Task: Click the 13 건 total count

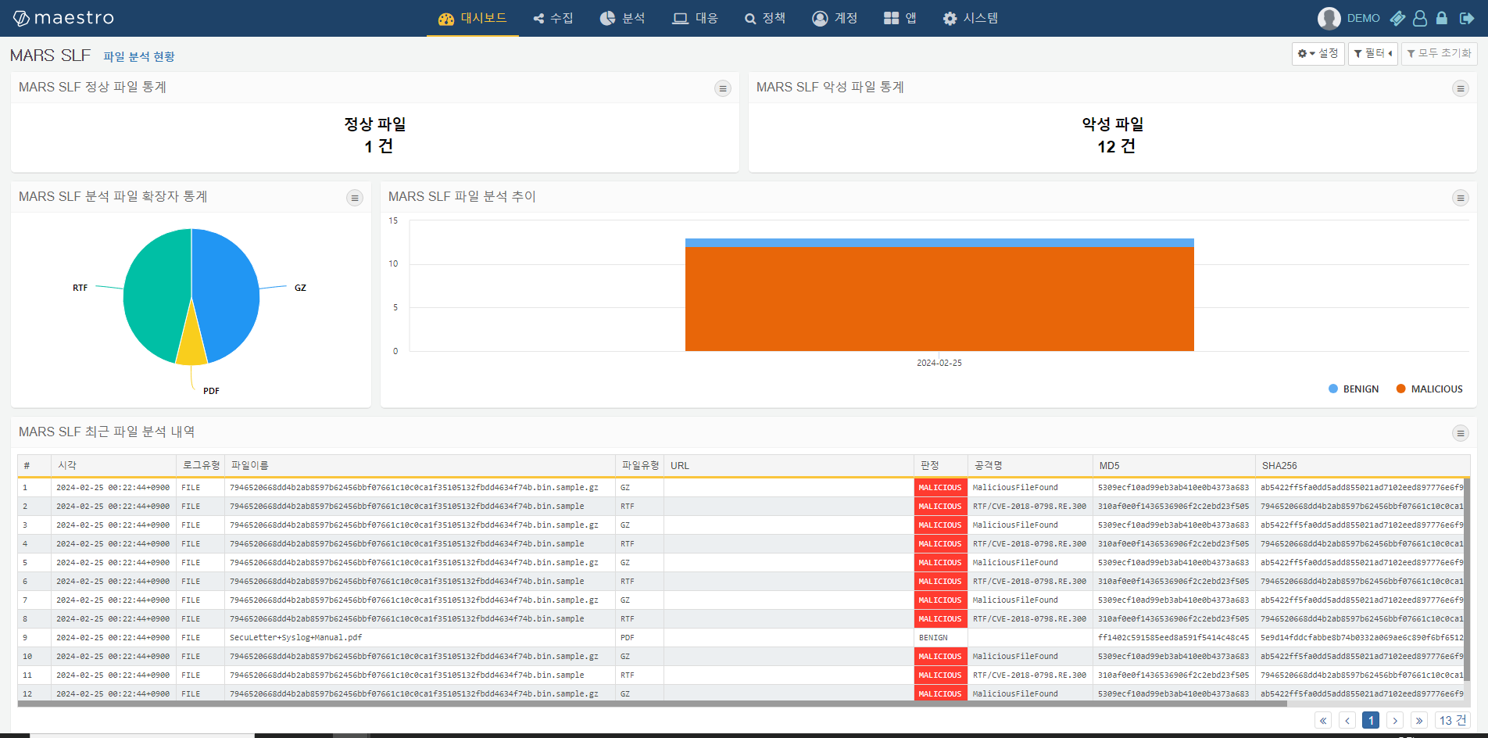Action: 1452,720
